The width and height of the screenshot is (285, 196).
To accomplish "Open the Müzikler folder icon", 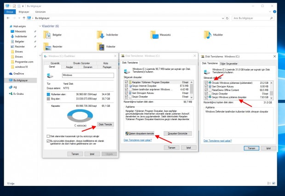I will 208,35.
